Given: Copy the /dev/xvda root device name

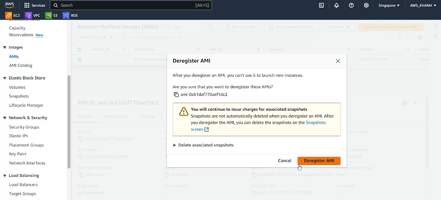Looking at the screenshot, I should pos(81,175).
